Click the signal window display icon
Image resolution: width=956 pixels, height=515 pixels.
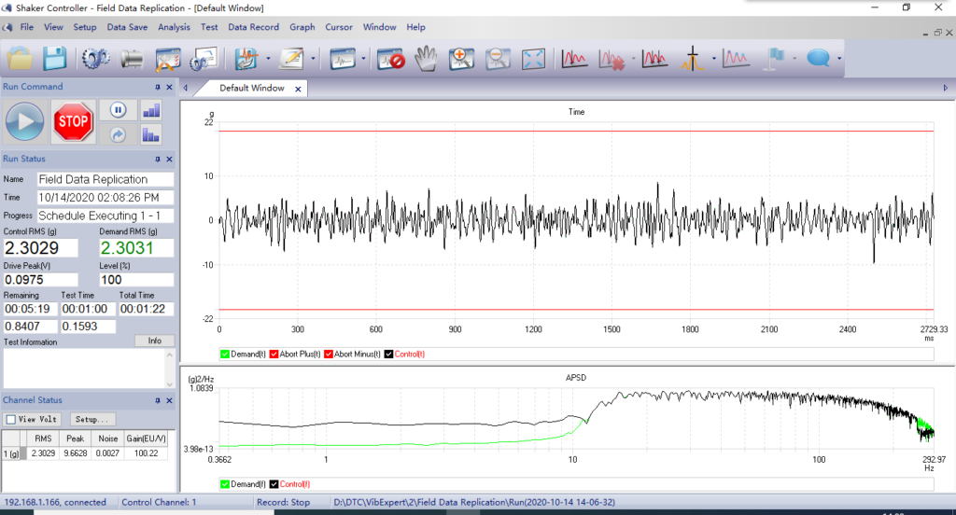[x=343, y=59]
